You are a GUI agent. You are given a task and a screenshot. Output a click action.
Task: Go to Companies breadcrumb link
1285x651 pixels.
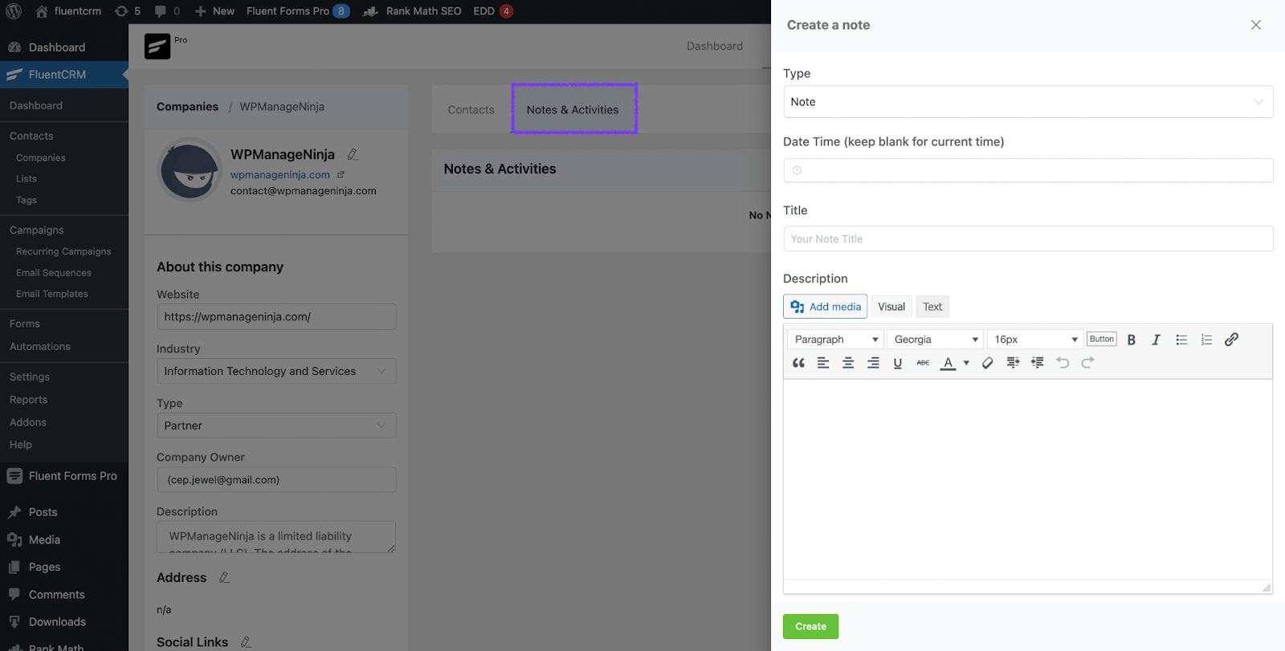point(187,107)
